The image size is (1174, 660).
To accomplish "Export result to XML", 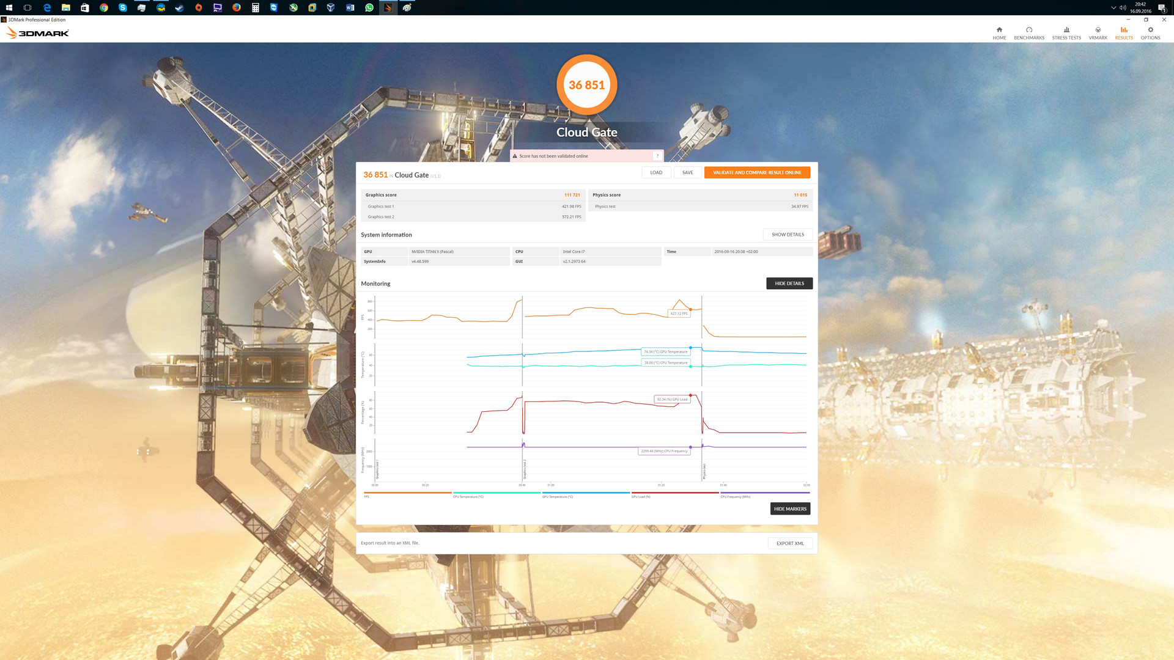I will pyautogui.click(x=790, y=543).
